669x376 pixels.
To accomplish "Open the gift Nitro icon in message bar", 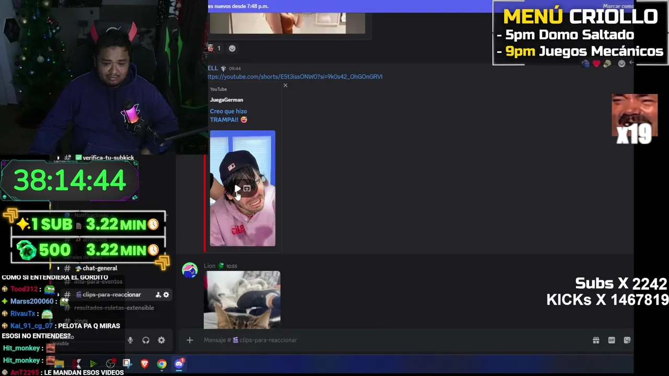I will (x=596, y=340).
